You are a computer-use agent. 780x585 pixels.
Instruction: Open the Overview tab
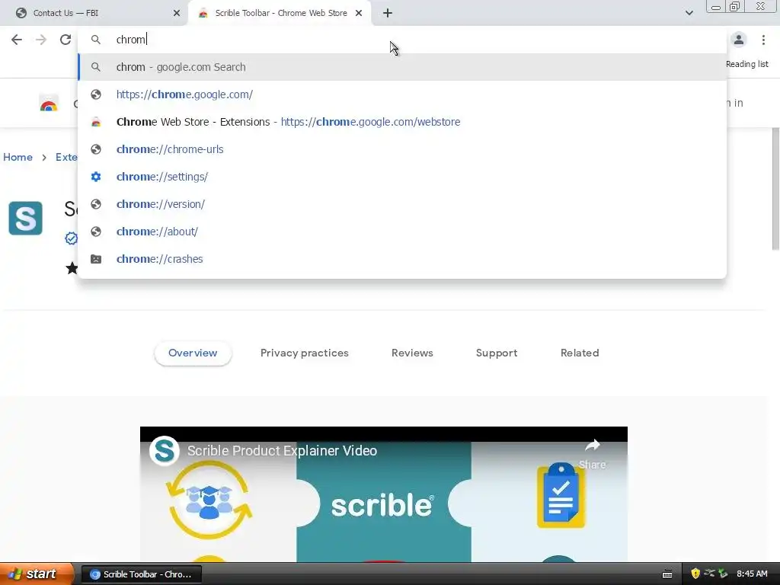(193, 353)
